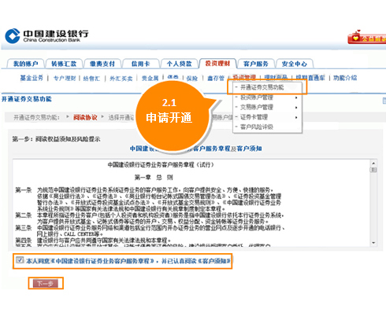This screenshot has height=327, width=386.
Task: Expand the 交易账户管理 submenu arrow
Action: point(296,108)
